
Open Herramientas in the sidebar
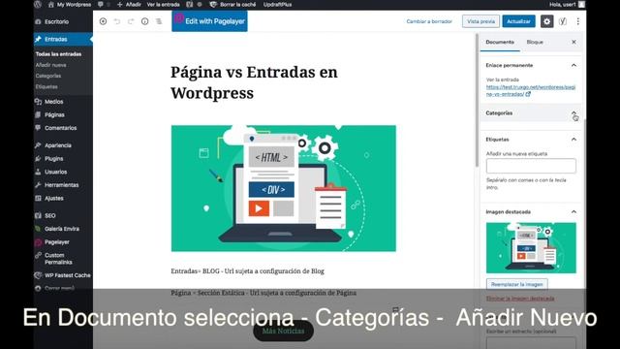[63, 185]
